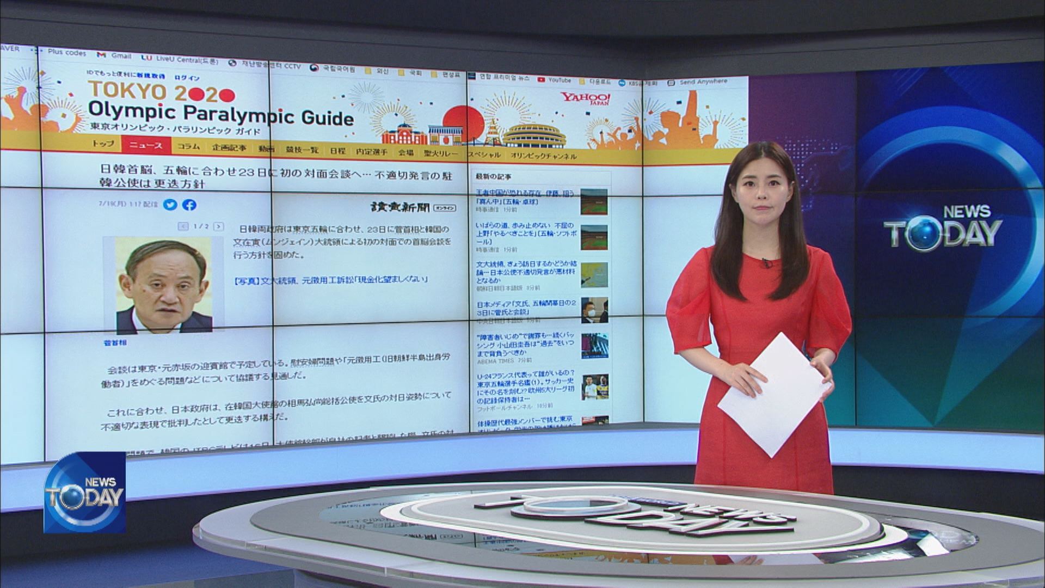This screenshot has width=1045, height=588.
Task: Click the 菅首相 photo caption
Action: pos(115,344)
